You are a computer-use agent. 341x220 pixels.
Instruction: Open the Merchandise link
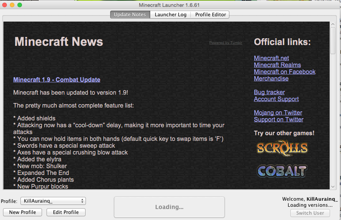tap(271, 78)
